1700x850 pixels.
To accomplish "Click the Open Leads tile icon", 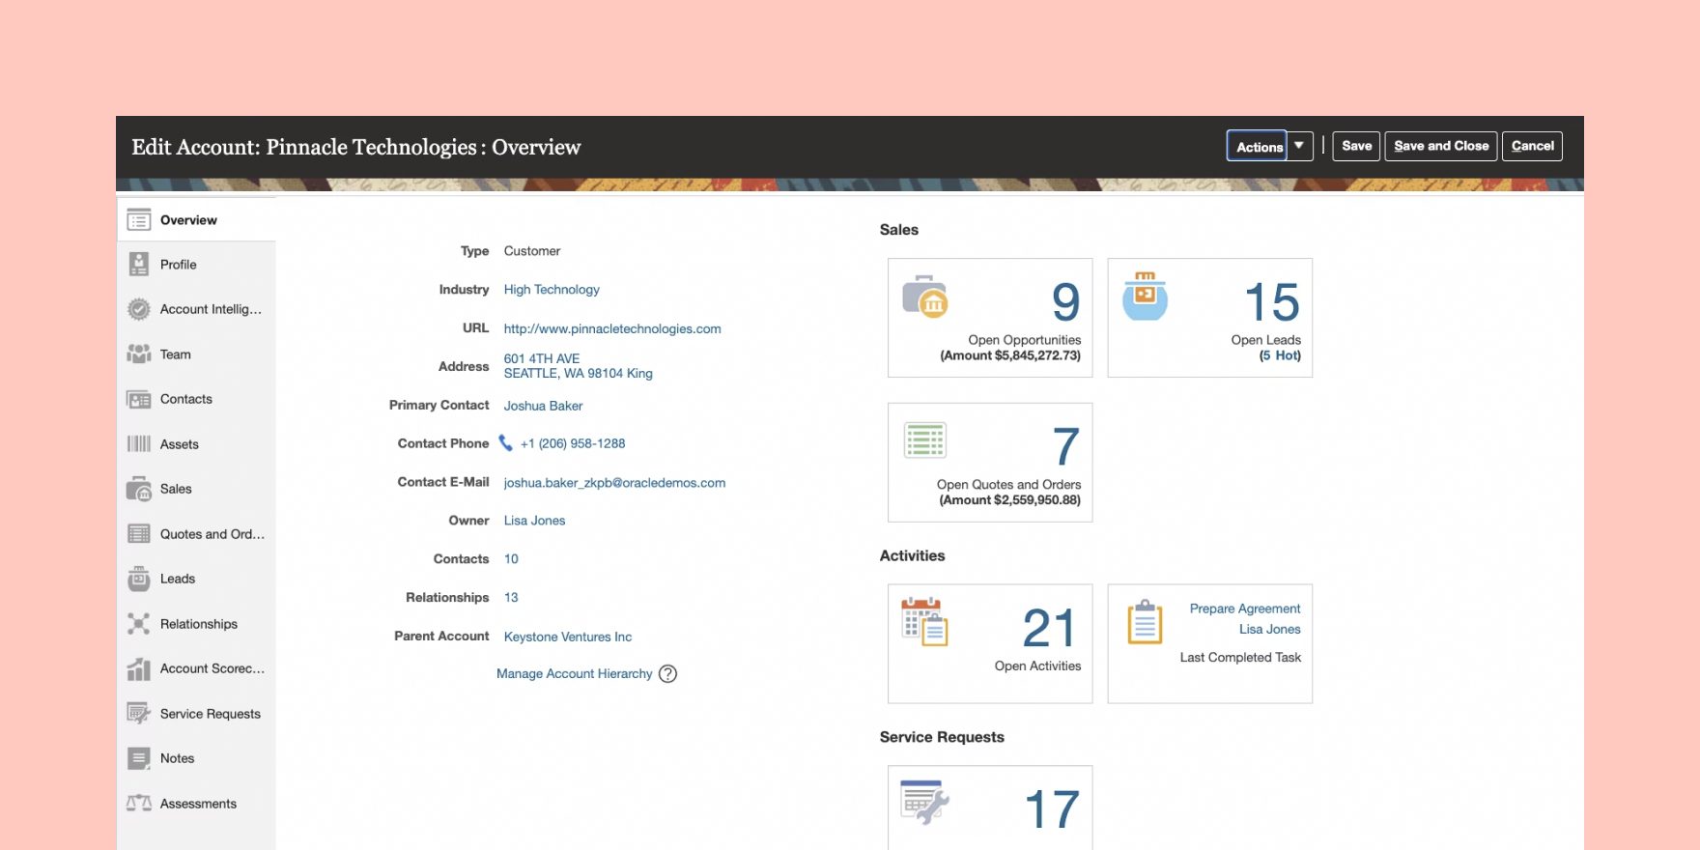I will 1145,296.
